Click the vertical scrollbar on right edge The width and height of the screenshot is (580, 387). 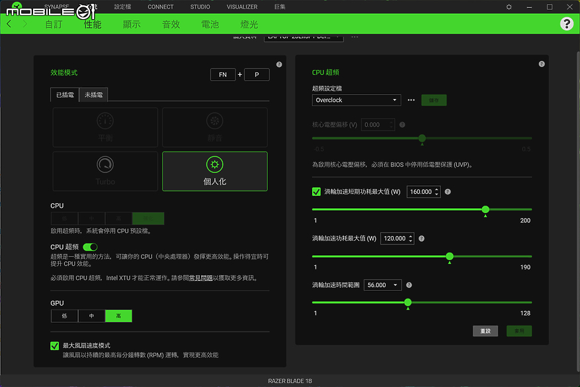[578, 211]
